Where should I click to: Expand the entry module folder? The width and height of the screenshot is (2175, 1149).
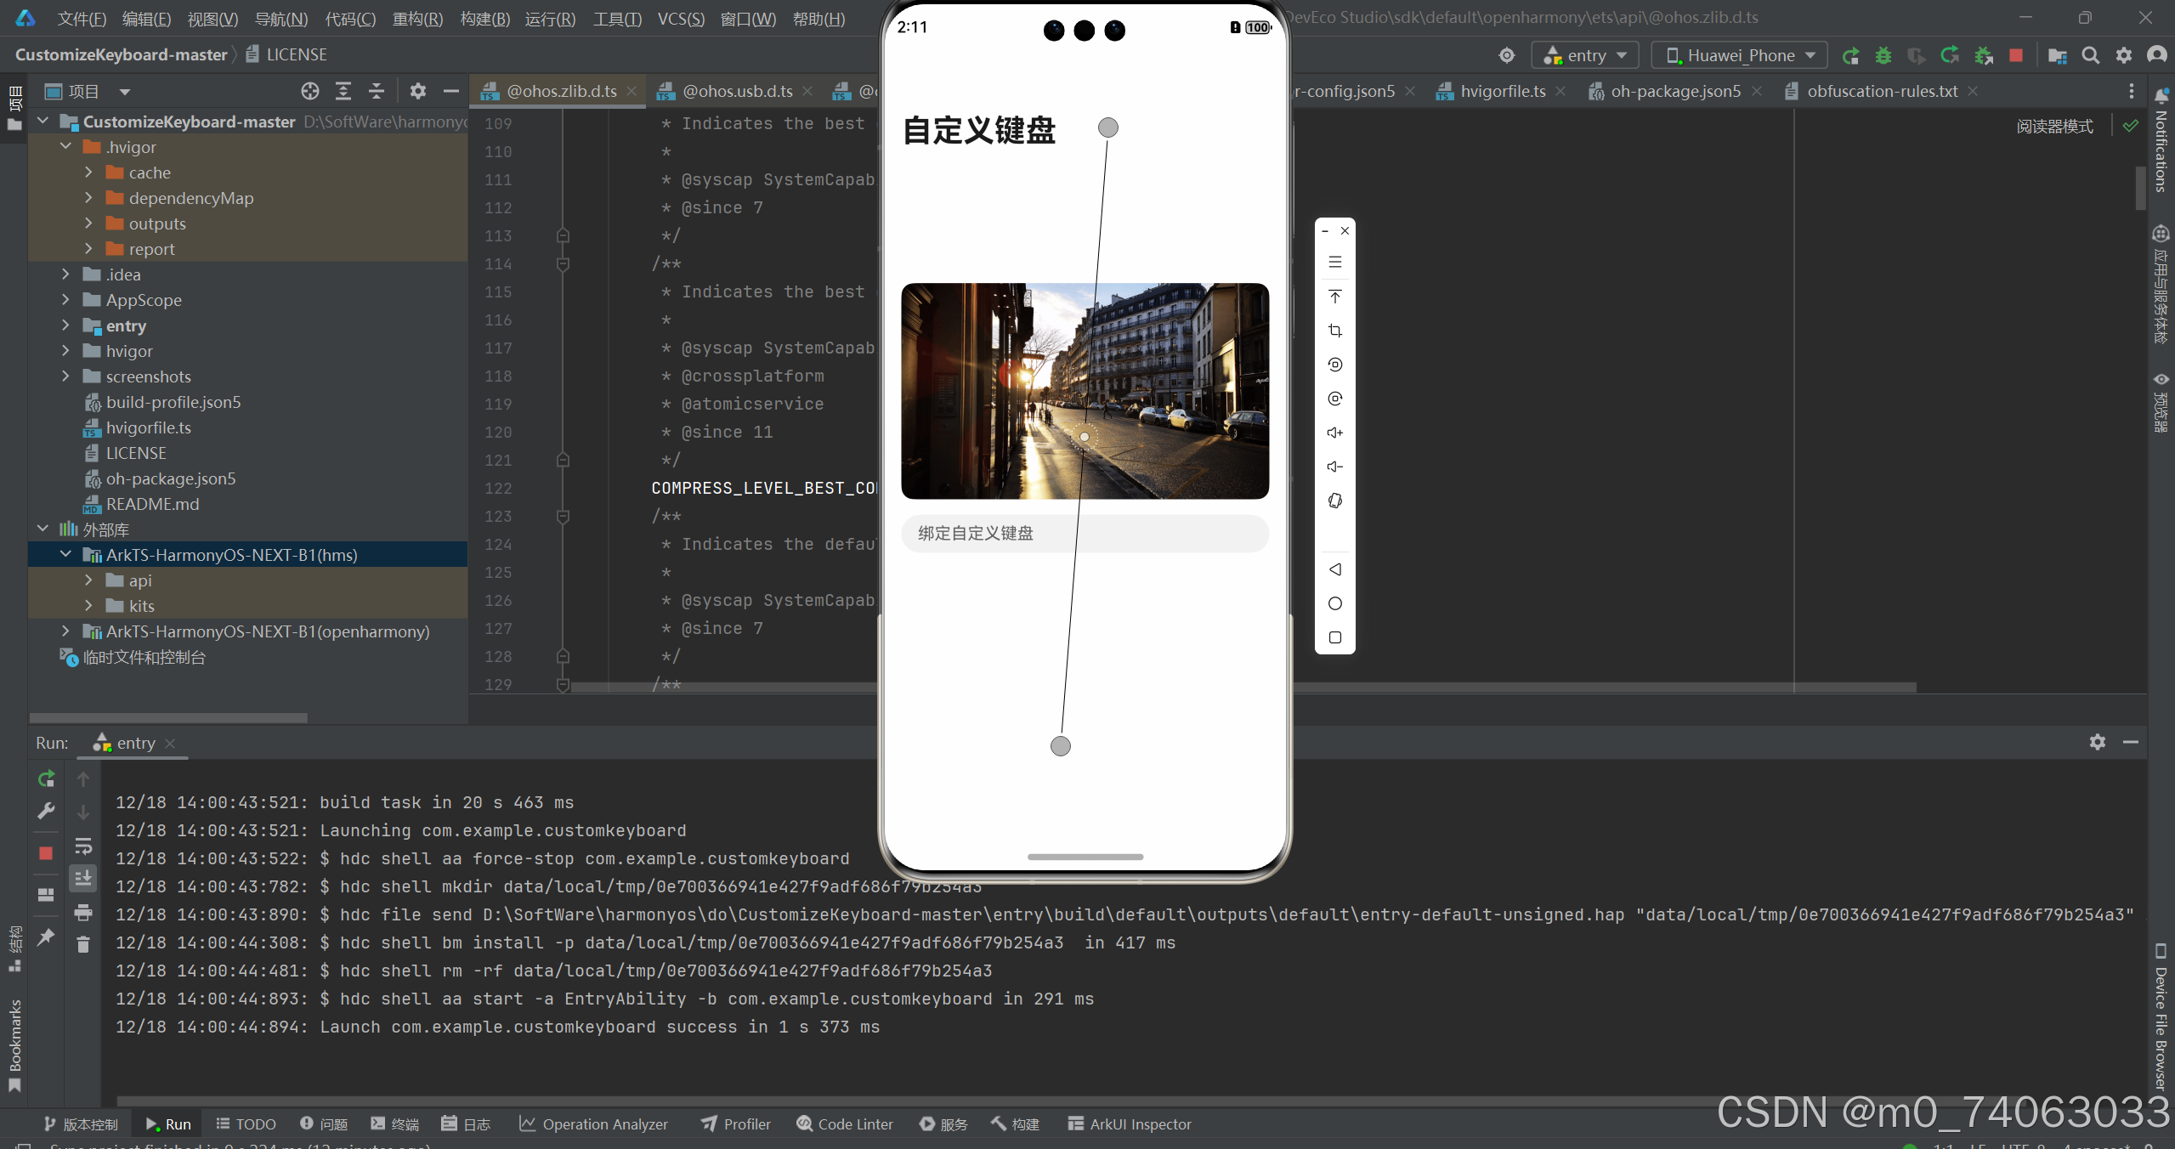click(65, 325)
